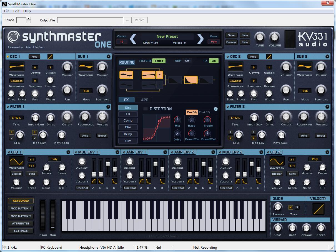336x252 pixels.
Task: Switch to the ARP tab
Action: [x=145, y=100]
